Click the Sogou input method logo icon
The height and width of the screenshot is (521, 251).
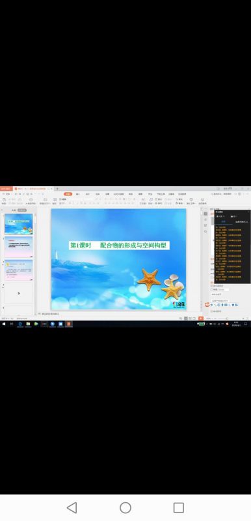point(207,305)
